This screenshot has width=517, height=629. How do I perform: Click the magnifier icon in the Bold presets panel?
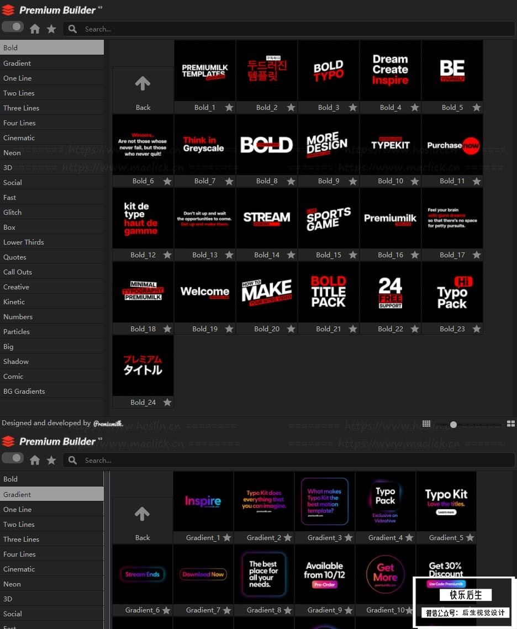tap(72, 29)
